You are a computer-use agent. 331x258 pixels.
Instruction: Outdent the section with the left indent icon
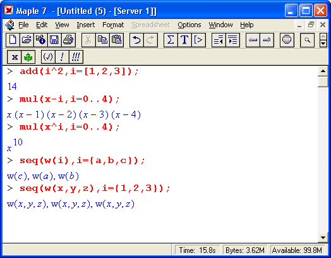(x=219, y=40)
